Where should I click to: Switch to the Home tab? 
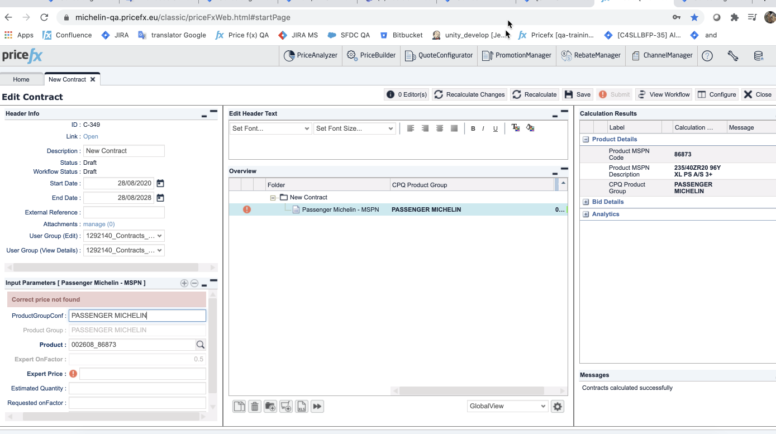21,79
